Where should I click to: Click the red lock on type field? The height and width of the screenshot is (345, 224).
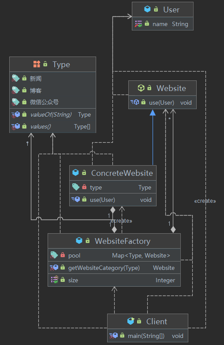click(84, 187)
